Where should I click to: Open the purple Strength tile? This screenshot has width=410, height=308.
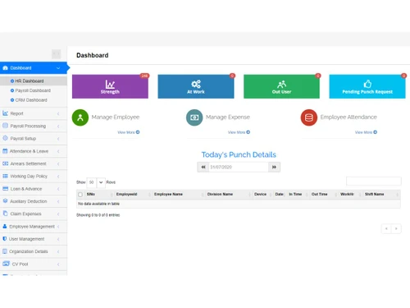coord(110,86)
